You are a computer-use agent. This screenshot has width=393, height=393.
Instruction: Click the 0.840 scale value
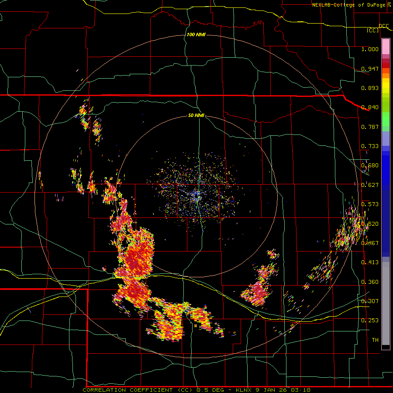[370, 107]
